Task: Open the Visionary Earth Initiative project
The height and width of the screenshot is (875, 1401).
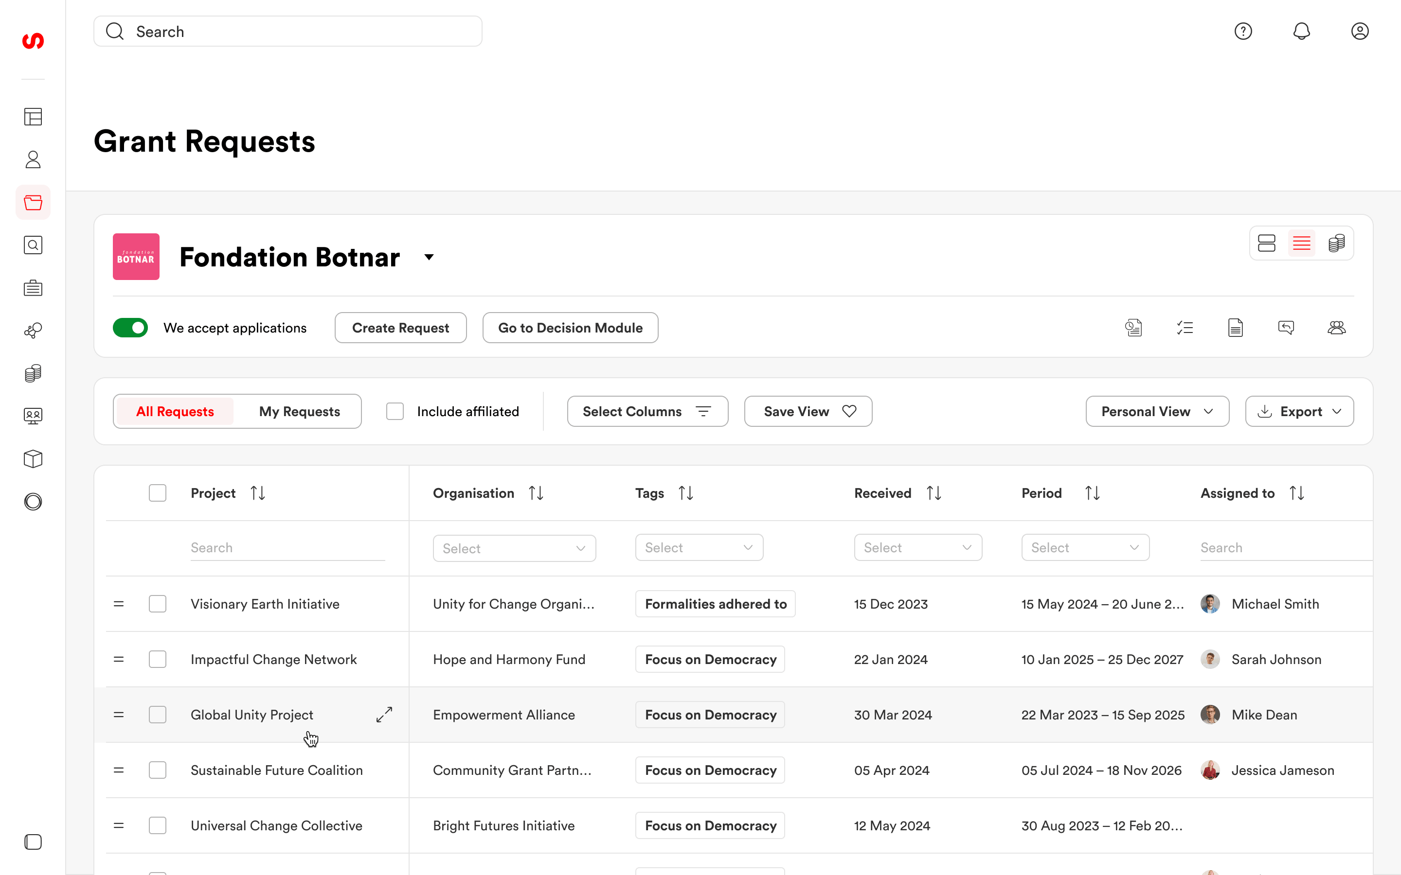Action: pos(265,604)
